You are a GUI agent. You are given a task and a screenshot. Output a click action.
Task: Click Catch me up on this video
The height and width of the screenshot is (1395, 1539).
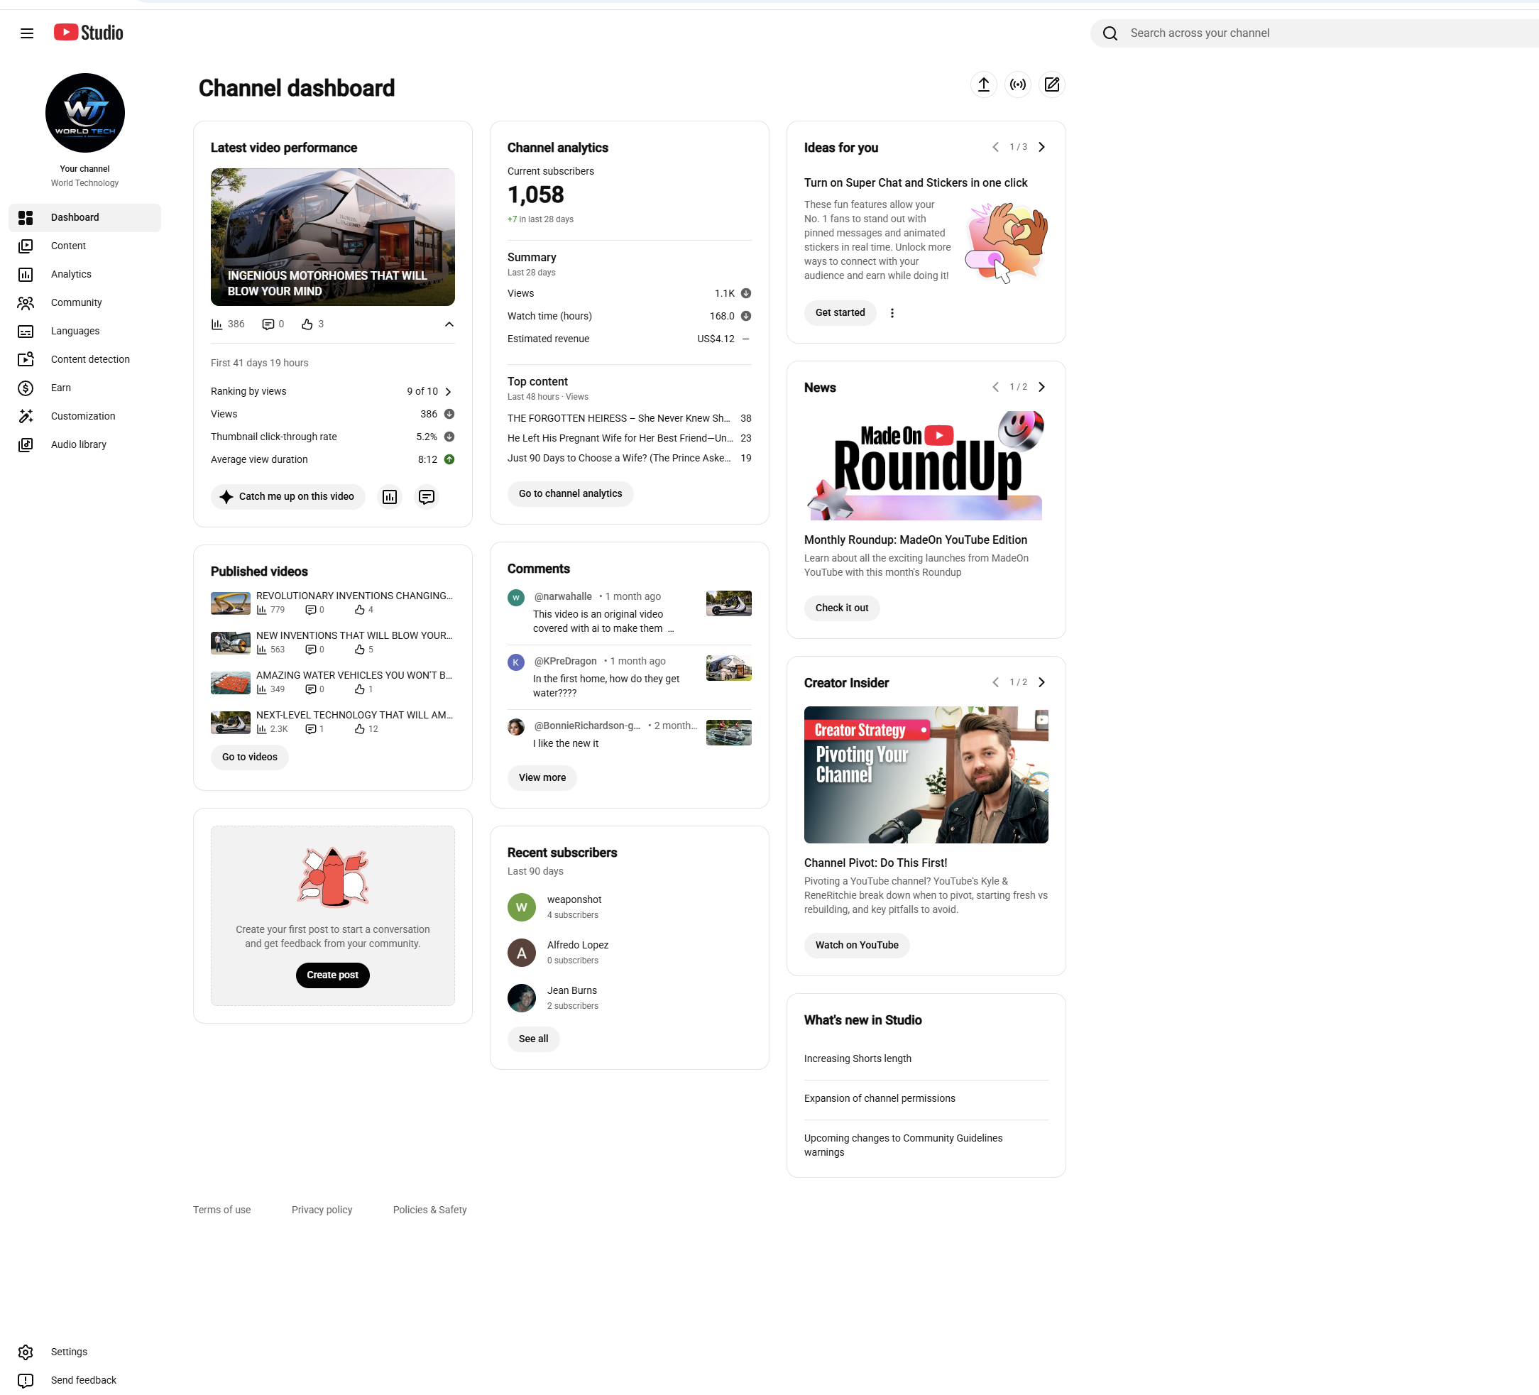pyautogui.click(x=287, y=497)
